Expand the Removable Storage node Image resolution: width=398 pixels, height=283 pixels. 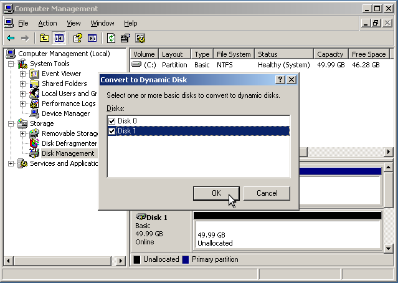[22, 133]
